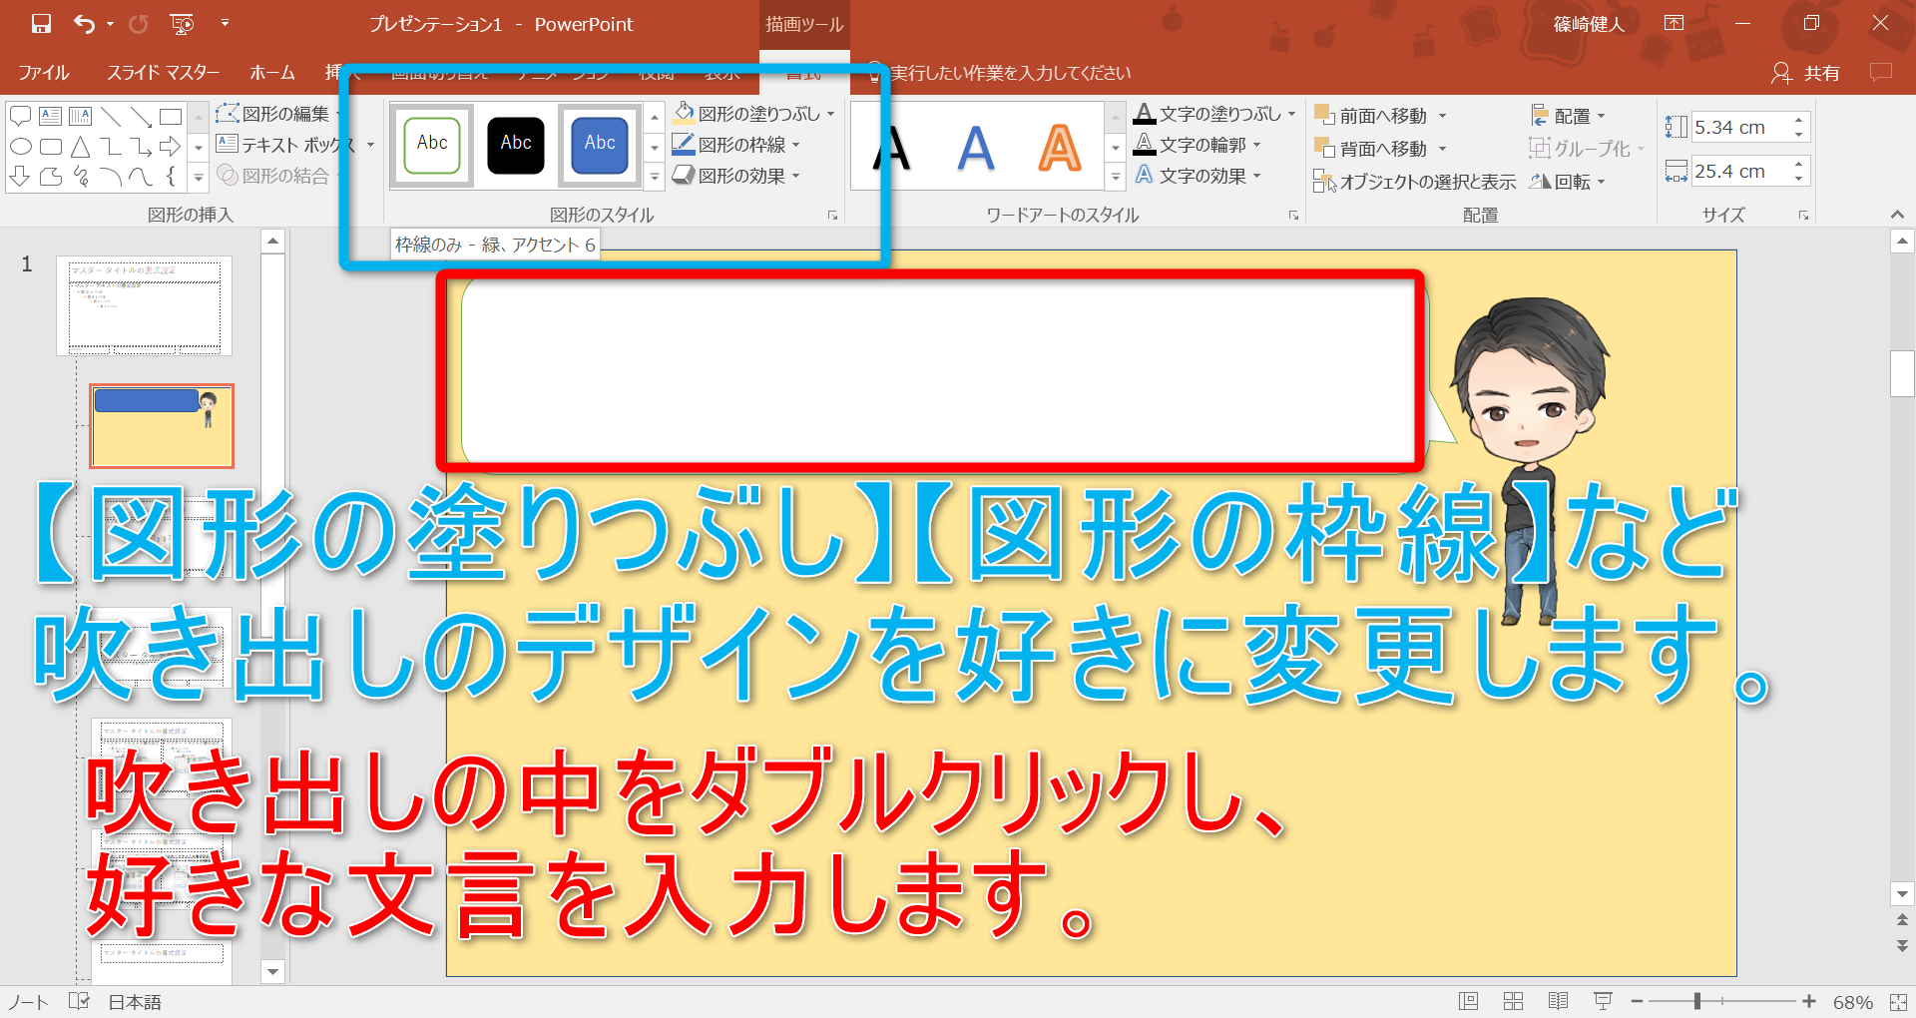Open the 図形の効果 dropdown
The width and height of the screenshot is (1916, 1018).
coord(795,176)
